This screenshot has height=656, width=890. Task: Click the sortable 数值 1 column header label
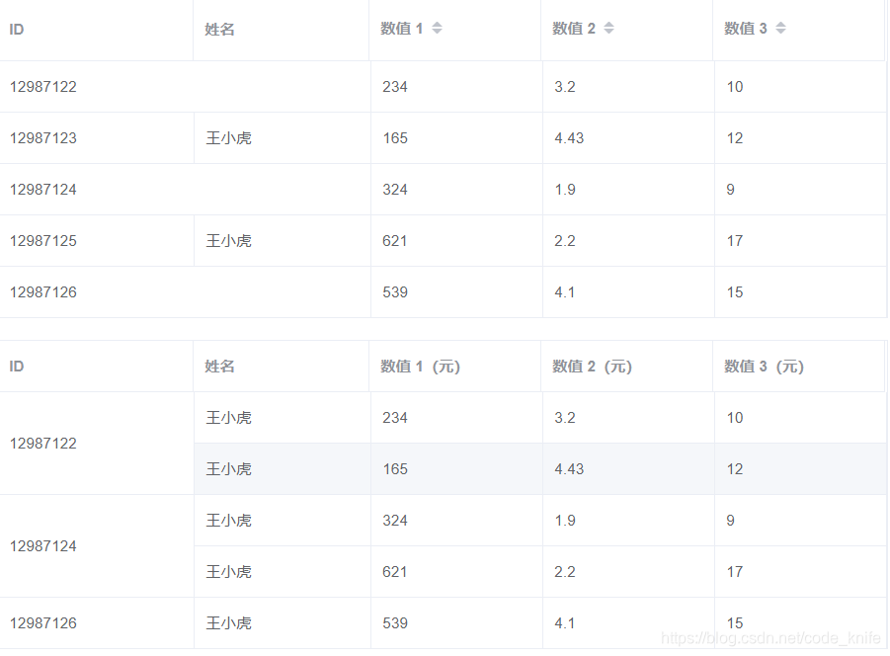coord(402,29)
